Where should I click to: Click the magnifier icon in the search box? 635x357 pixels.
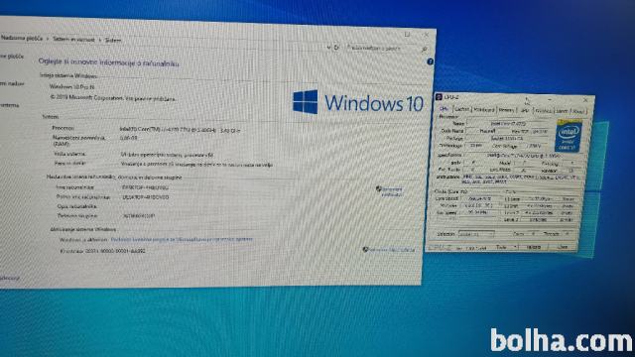(424, 49)
